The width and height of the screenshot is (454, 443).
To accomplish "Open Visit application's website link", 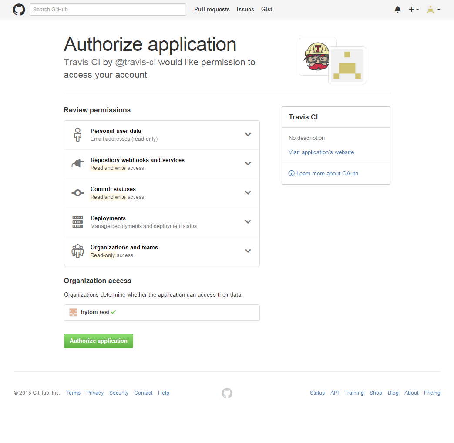I will pyautogui.click(x=321, y=152).
